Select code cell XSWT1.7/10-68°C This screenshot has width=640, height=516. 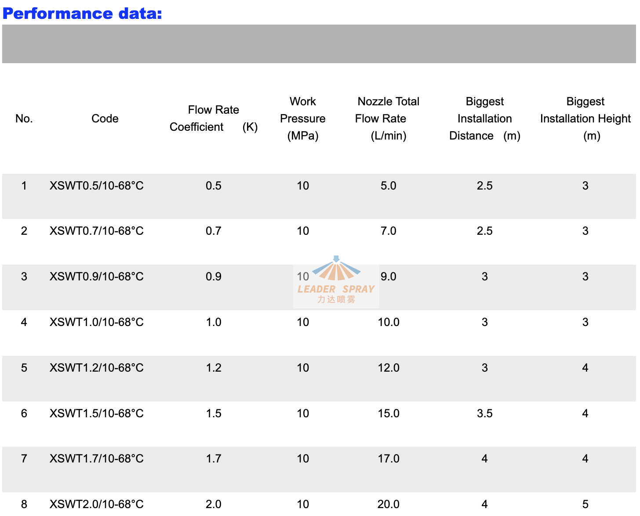pos(97,459)
